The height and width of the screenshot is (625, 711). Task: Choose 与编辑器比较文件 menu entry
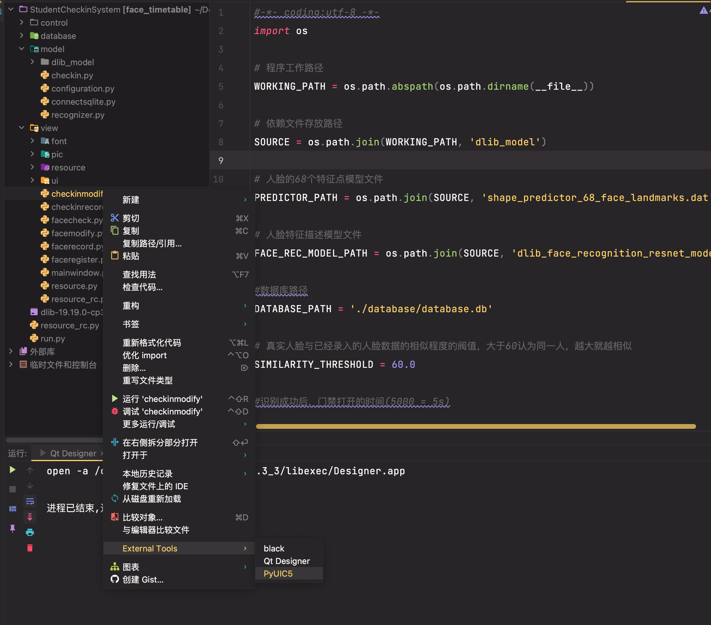point(179,530)
